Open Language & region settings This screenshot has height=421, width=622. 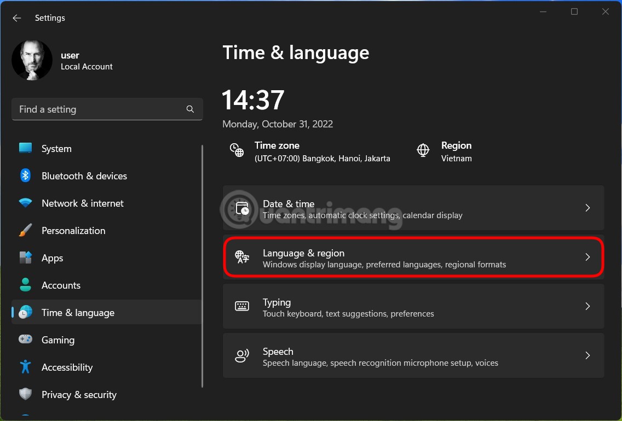(x=413, y=257)
